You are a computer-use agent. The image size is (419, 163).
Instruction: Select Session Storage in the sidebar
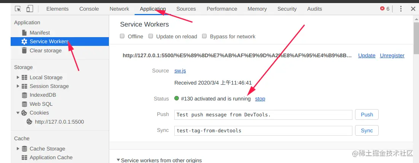[49, 86]
